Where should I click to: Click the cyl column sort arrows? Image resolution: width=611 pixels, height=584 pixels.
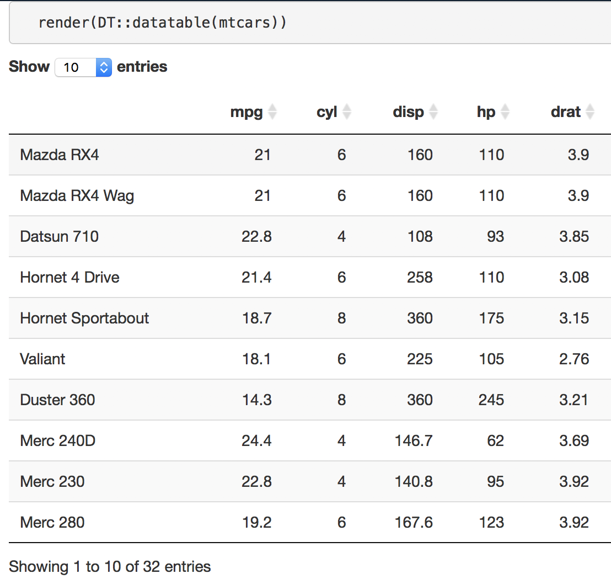tap(347, 112)
